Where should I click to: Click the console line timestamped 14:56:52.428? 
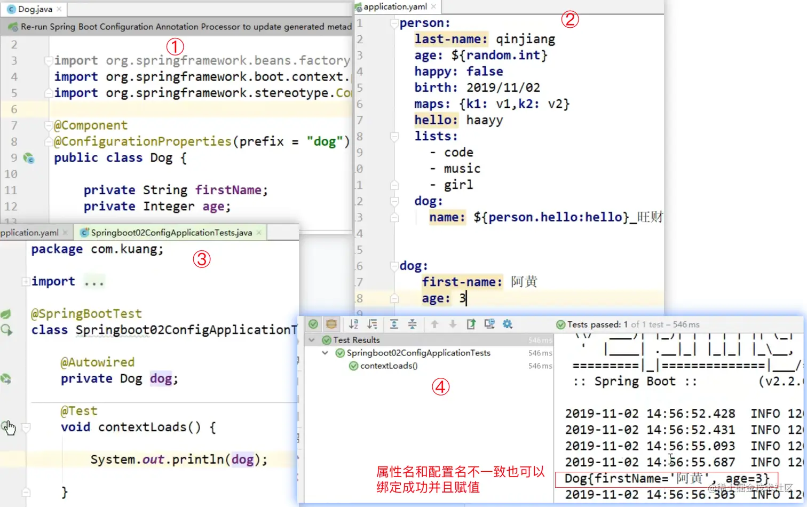(x=684, y=414)
